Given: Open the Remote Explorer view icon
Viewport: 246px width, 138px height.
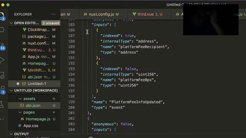Looking at the screenshot, I should point(2,76).
